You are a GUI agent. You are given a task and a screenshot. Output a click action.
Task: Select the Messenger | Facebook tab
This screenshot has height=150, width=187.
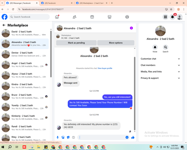pyautogui.click(x=22, y=3)
